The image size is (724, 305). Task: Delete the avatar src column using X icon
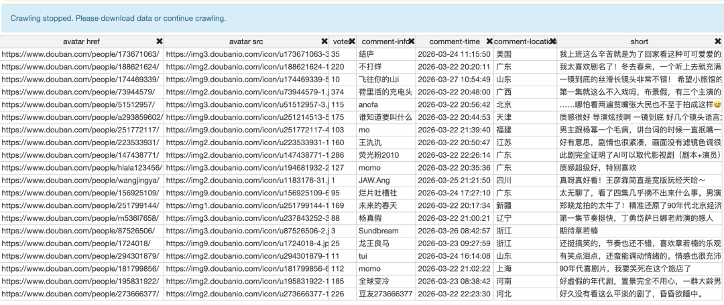pos(324,41)
